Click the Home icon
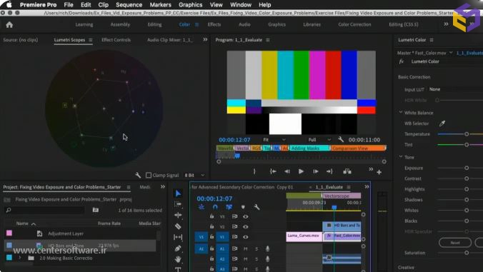 [9, 25]
